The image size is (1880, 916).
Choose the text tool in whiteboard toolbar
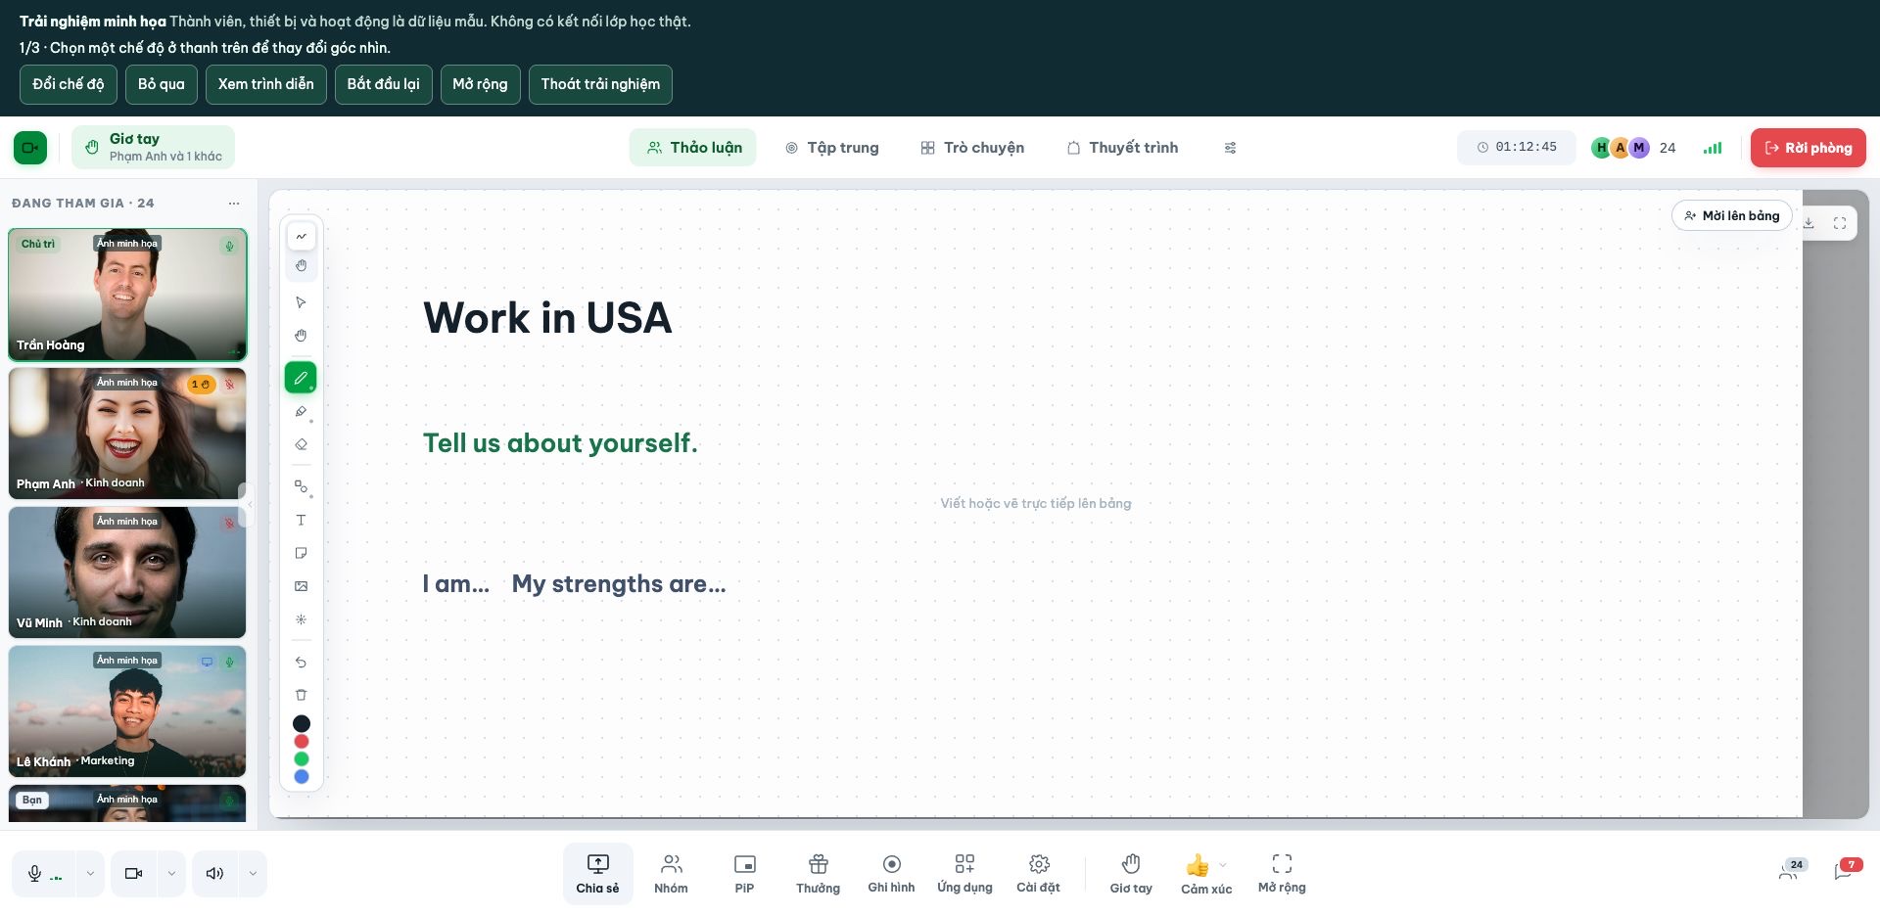[301, 520]
